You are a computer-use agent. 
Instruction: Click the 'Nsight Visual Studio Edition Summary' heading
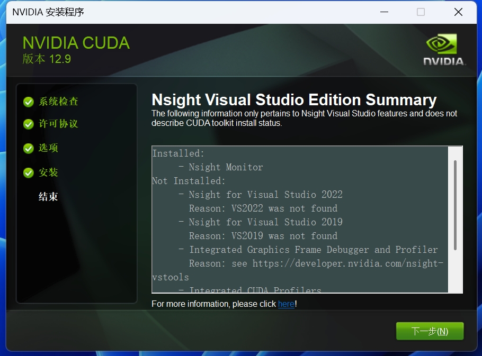(x=294, y=100)
